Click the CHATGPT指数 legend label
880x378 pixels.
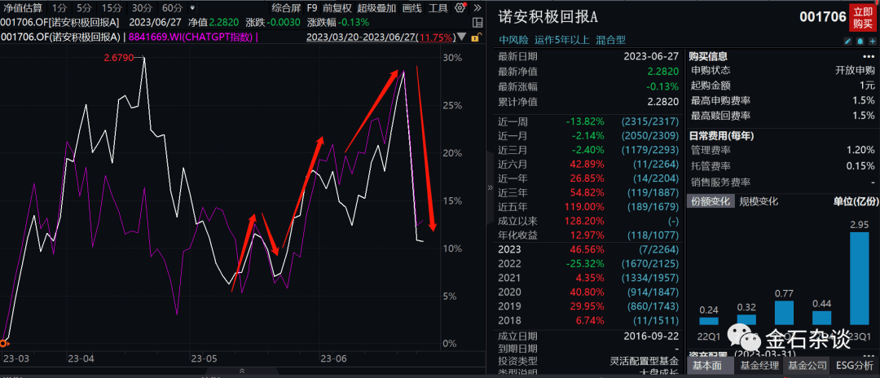click(193, 37)
